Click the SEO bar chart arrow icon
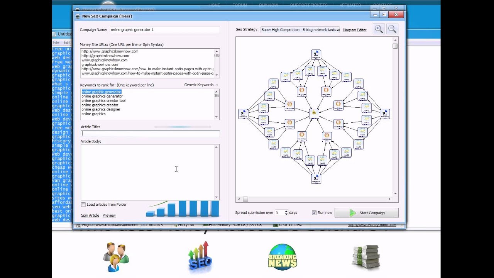This screenshot has height=278, width=494. tap(200, 257)
